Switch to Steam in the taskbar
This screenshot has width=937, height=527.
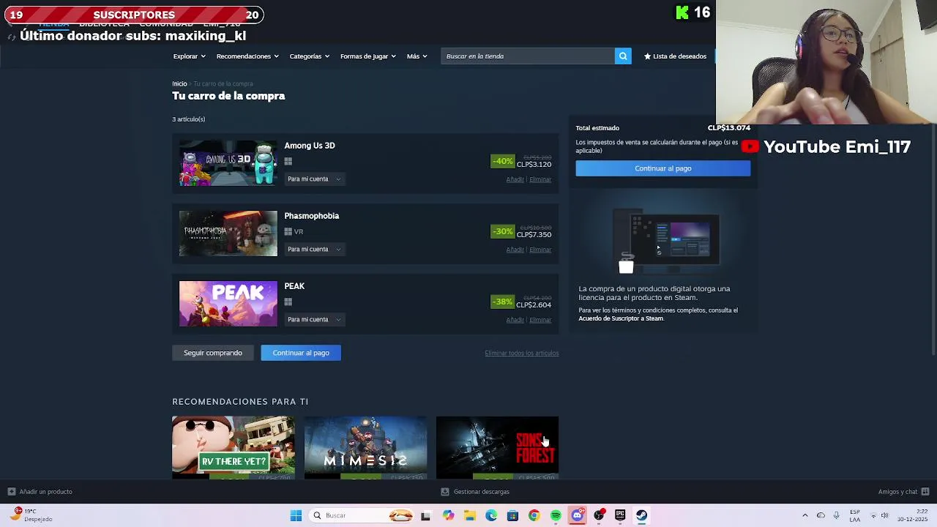pos(641,516)
